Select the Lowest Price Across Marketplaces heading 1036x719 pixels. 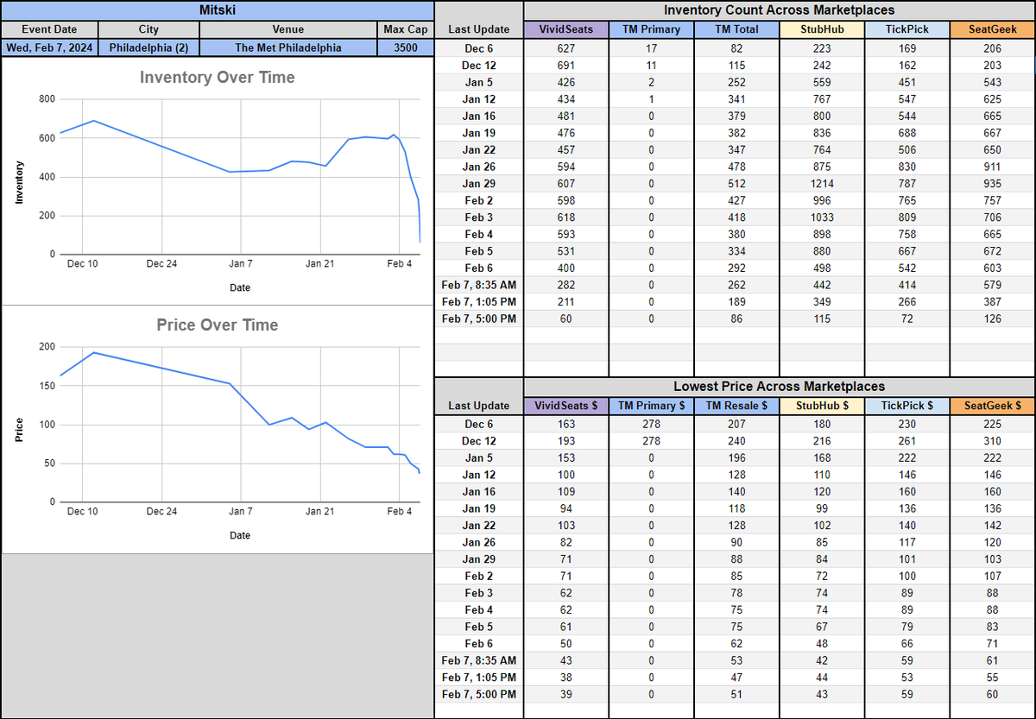click(779, 387)
